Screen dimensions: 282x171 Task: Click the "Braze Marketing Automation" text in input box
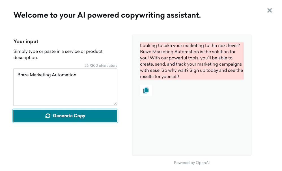[47, 75]
